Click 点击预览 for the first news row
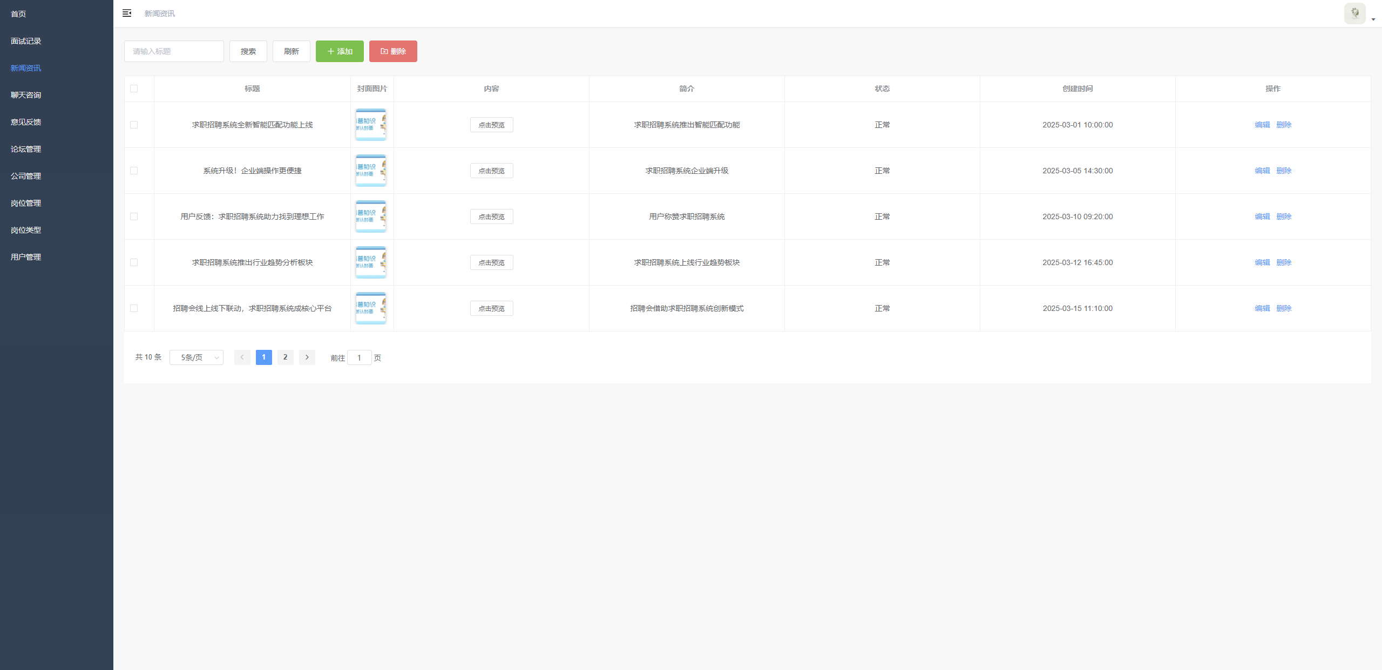The width and height of the screenshot is (1382, 670). (x=491, y=125)
